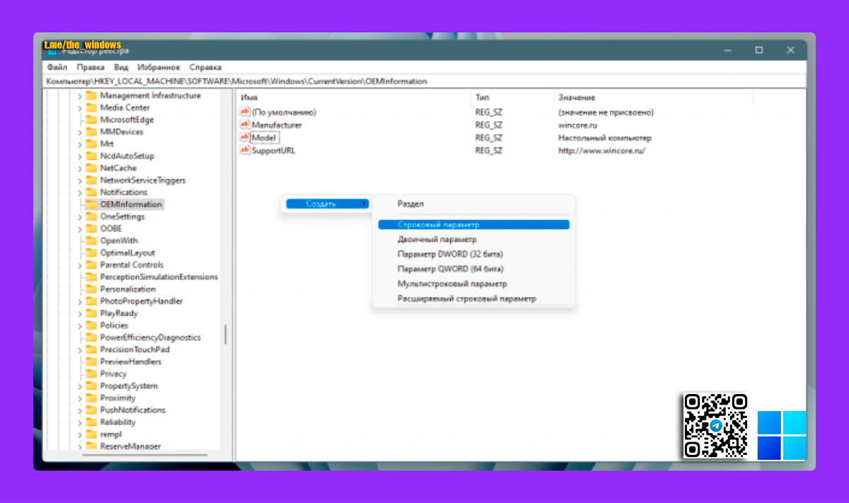Select the rempl key
Screen dimensions: 849x503
[112, 434]
